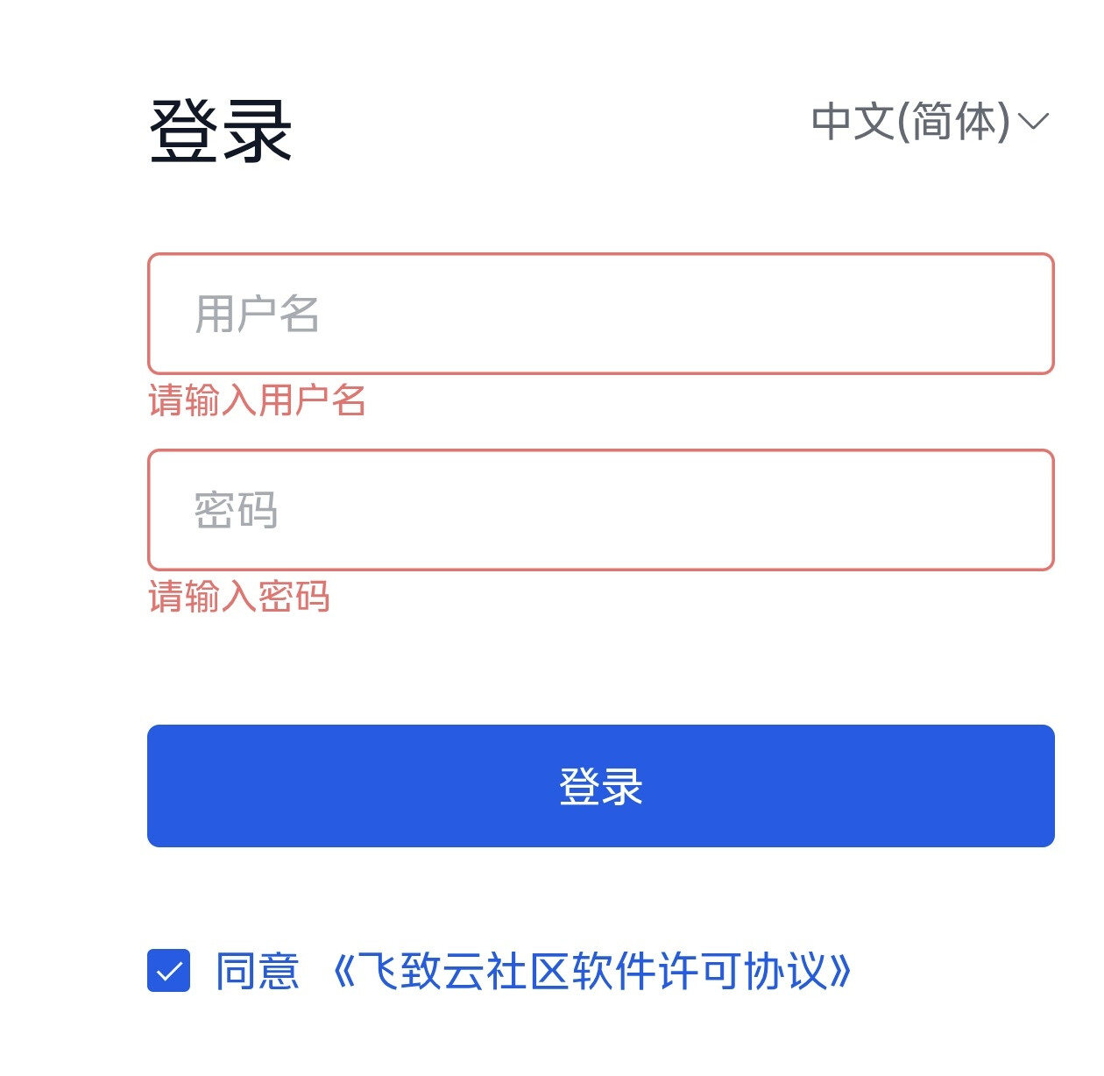Open the 《飞致云社区软件许可协议》 link
The width and height of the screenshot is (1104, 1076).
pyautogui.click(x=592, y=971)
